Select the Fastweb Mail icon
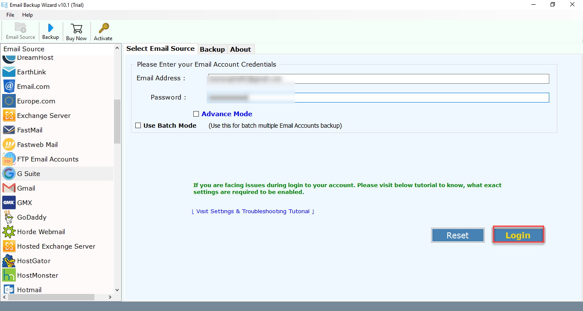Image resolution: width=583 pixels, height=311 pixels. pos(9,145)
